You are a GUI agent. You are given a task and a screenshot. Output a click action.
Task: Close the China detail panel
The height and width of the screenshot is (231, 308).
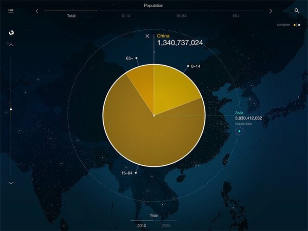pos(147,36)
